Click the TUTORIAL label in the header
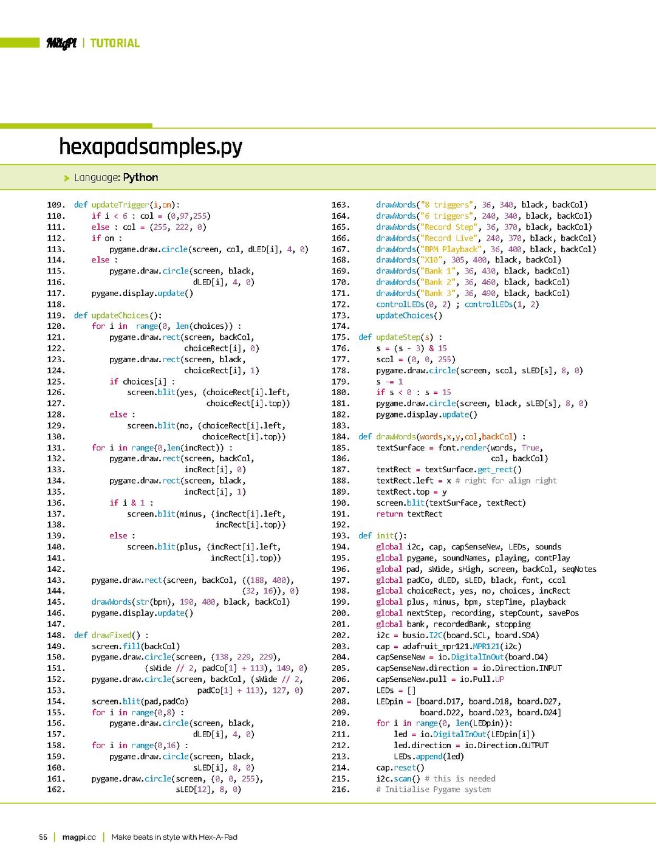This screenshot has height=863, width=656. tap(115, 43)
